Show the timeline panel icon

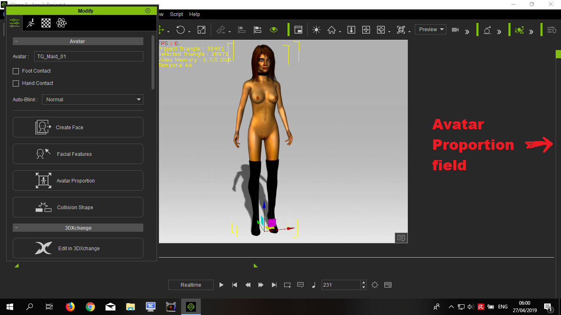(388, 285)
